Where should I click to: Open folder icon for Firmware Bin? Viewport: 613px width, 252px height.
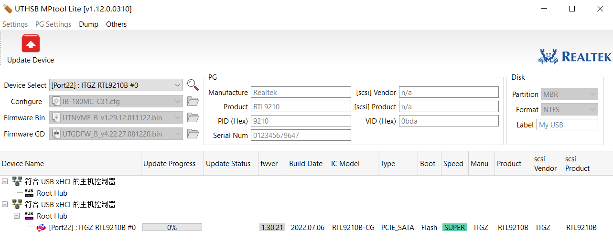(x=193, y=117)
